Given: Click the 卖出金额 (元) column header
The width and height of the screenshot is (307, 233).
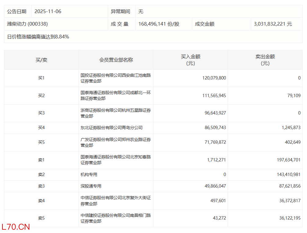Looking at the screenshot, I should point(265,60).
